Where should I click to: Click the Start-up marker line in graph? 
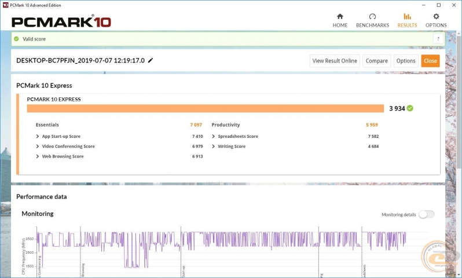pyautogui.click(x=181, y=252)
